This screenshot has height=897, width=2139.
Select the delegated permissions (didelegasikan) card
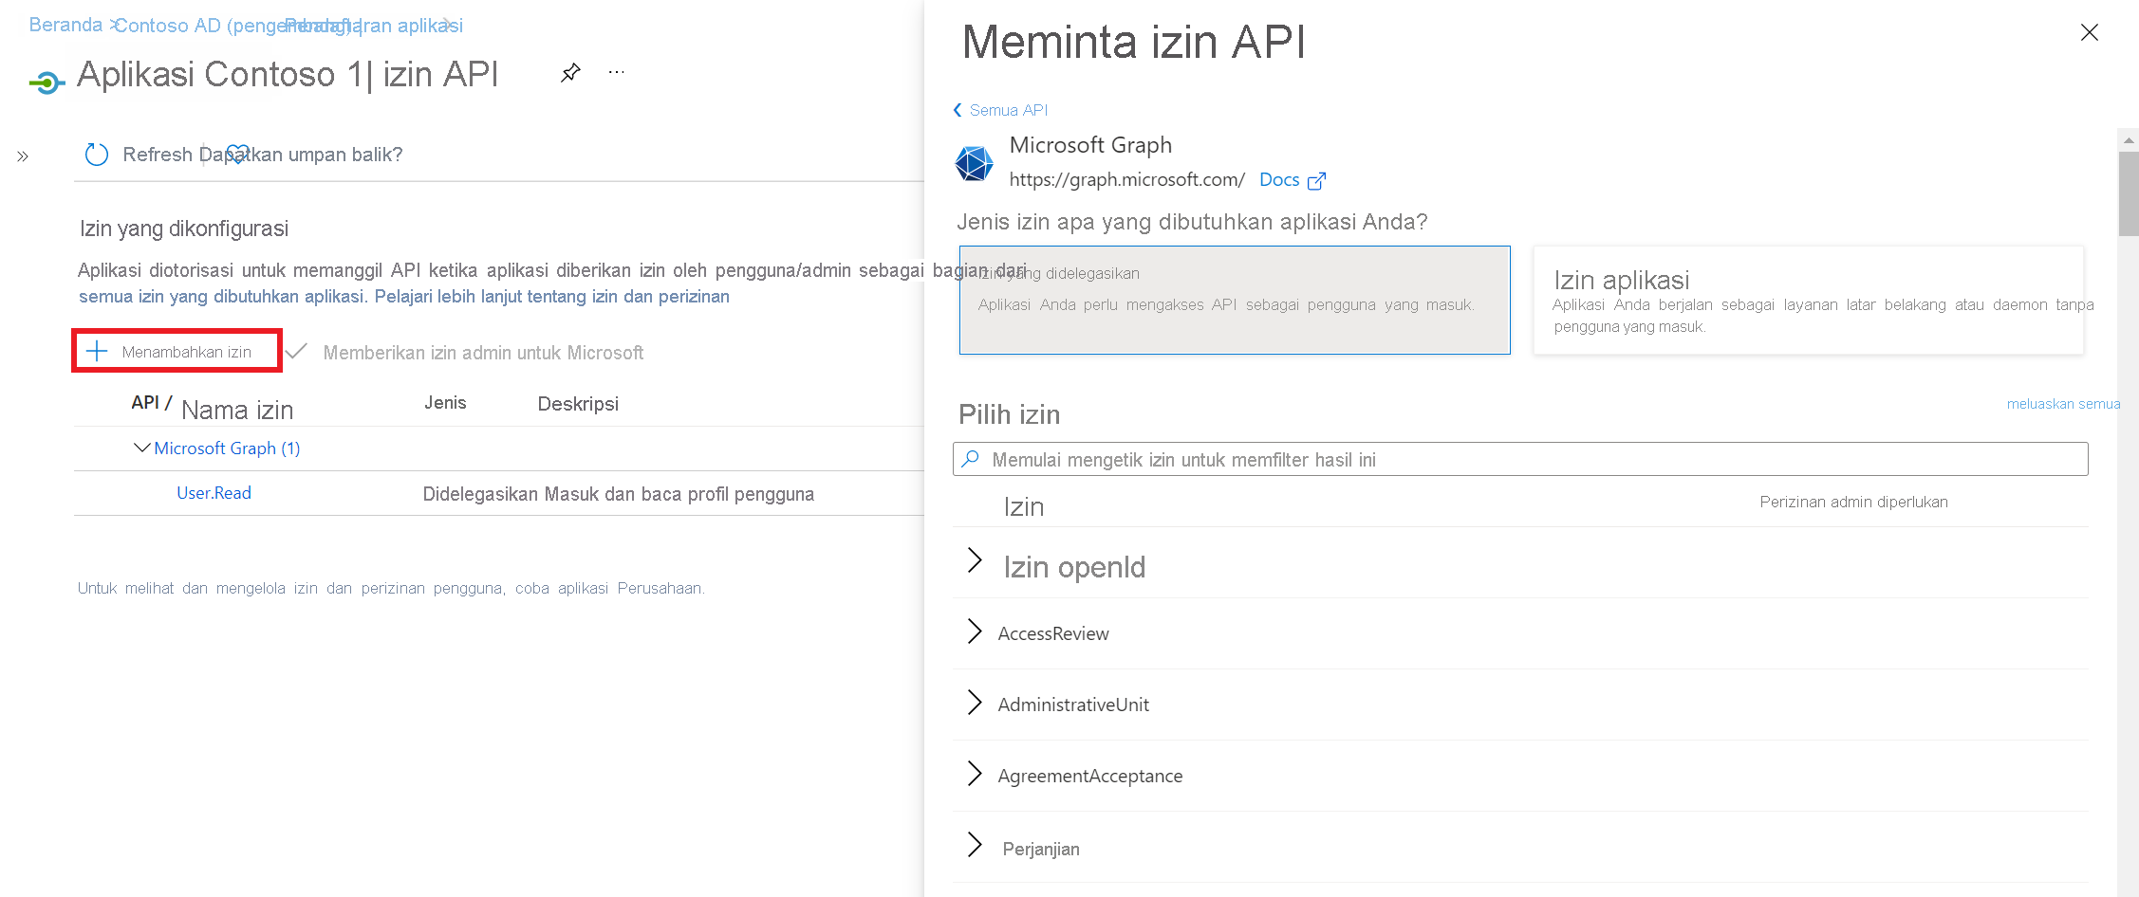1234,300
